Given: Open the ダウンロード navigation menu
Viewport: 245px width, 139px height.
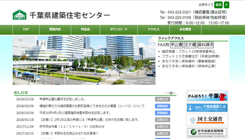Looking at the screenshot, I should pos(118,29).
